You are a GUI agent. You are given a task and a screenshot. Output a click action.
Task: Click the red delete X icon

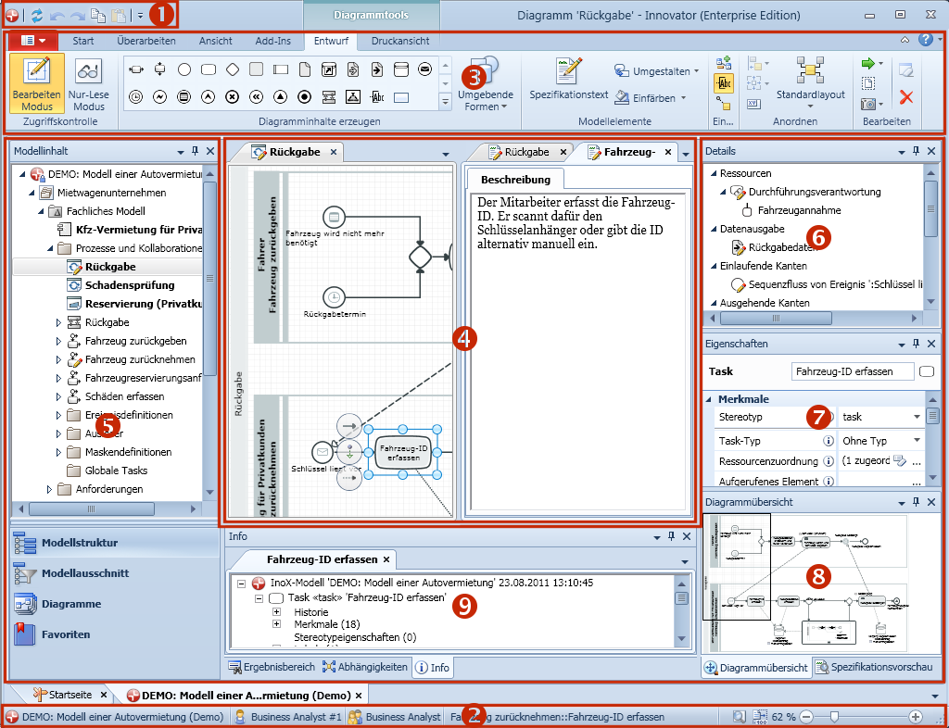pyautogui.click(x=906, y=97)
